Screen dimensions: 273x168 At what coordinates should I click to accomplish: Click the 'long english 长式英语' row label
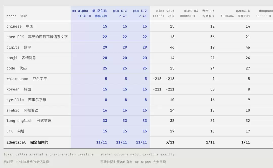[x=29, y=121]
